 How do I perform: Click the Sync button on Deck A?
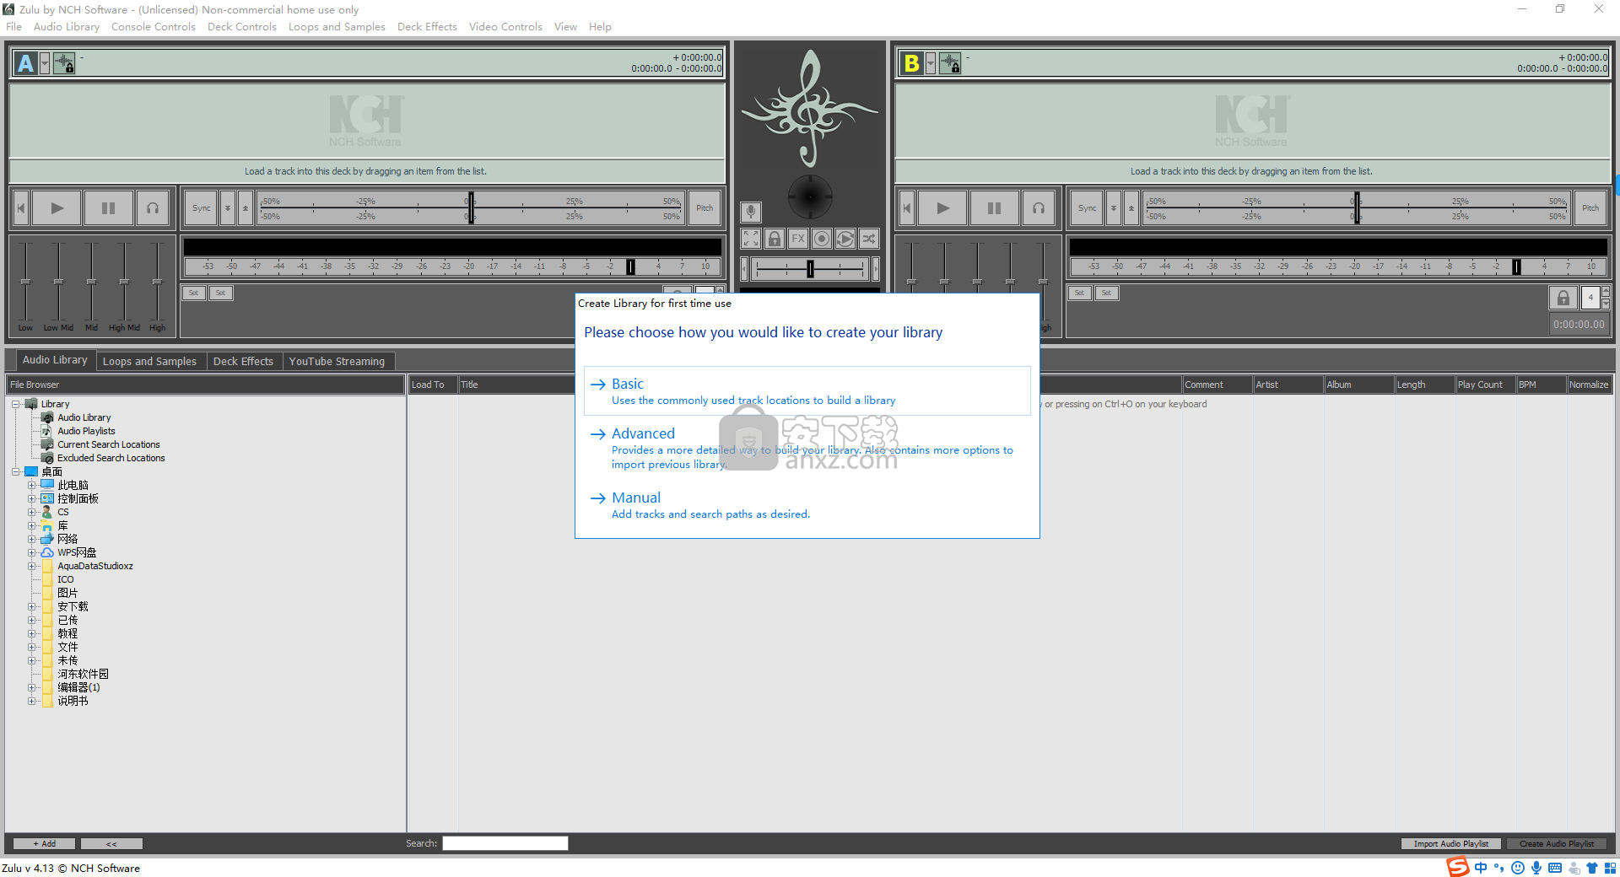[202, 208]
